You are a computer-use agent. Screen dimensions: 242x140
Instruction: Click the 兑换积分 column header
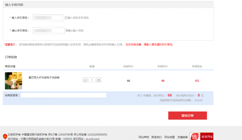click(x=128, y=66)
